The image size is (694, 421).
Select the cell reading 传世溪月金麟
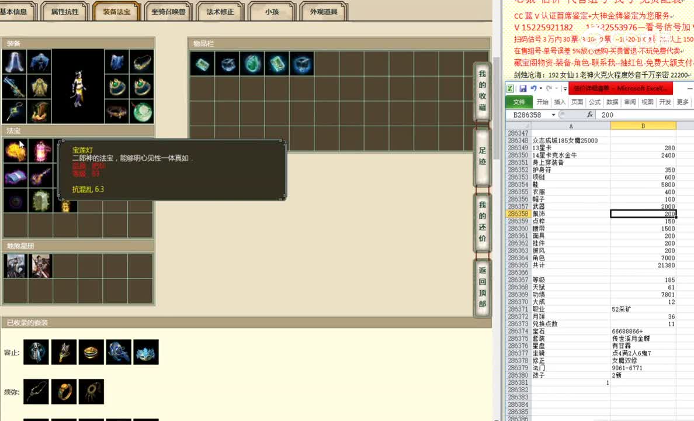coord(643,339)
